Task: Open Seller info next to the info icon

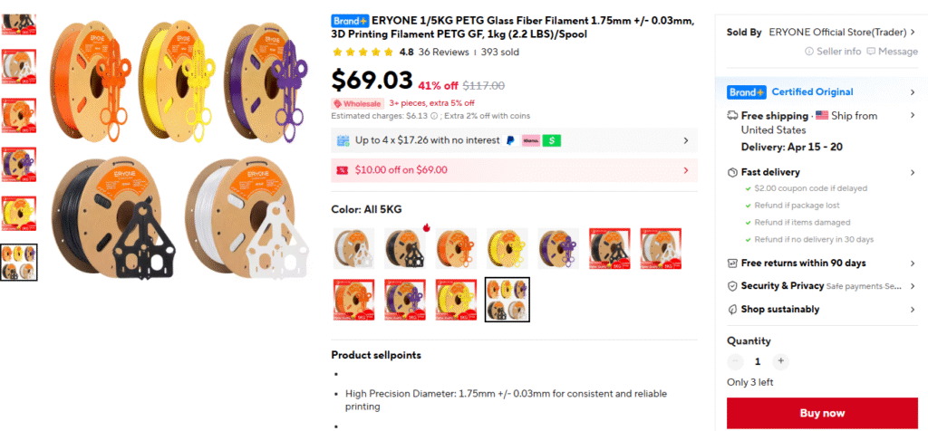Action: pos(834,52)
